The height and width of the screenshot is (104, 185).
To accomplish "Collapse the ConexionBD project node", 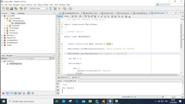I will point(2,16).
